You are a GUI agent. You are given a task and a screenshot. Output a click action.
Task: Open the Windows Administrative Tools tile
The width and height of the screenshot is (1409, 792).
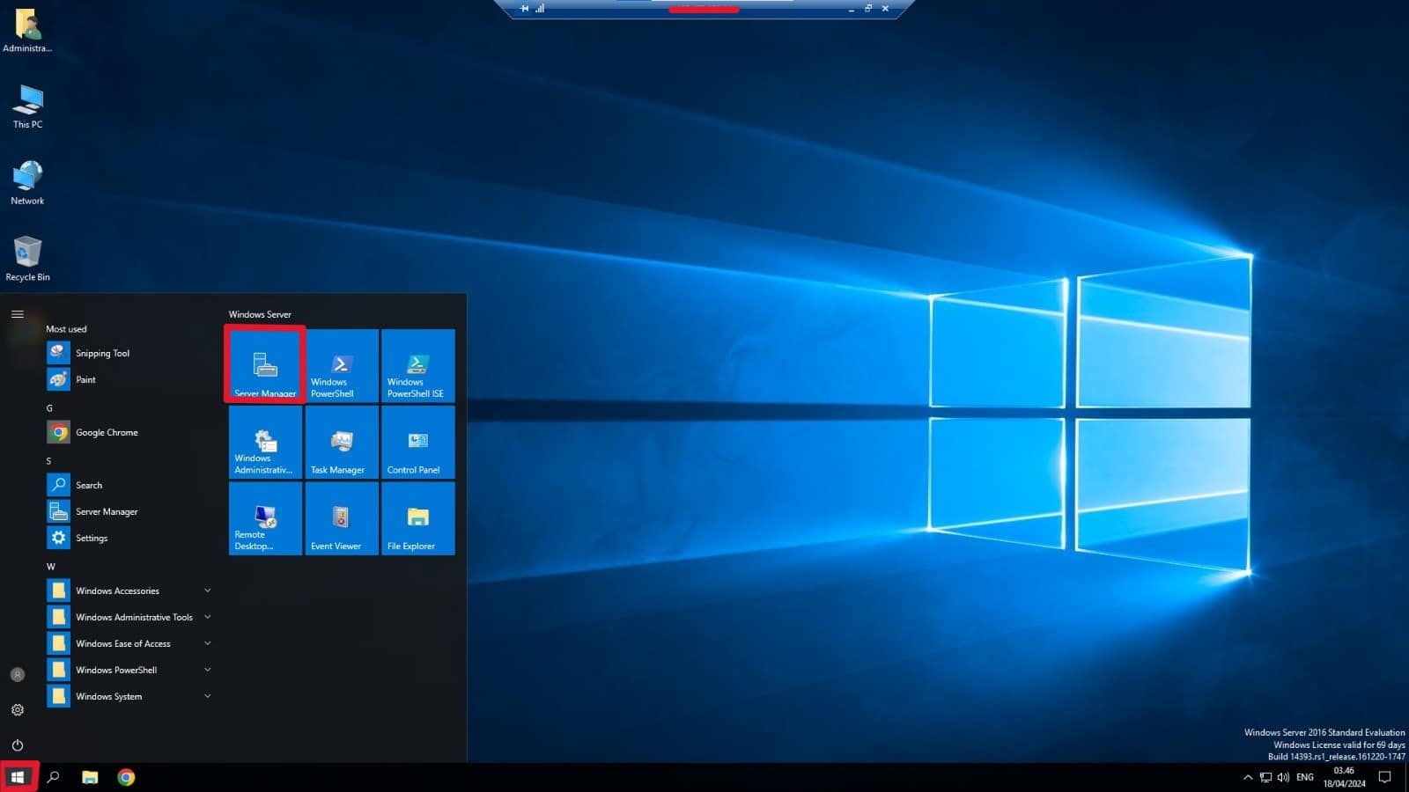click(x=265, y=442)
